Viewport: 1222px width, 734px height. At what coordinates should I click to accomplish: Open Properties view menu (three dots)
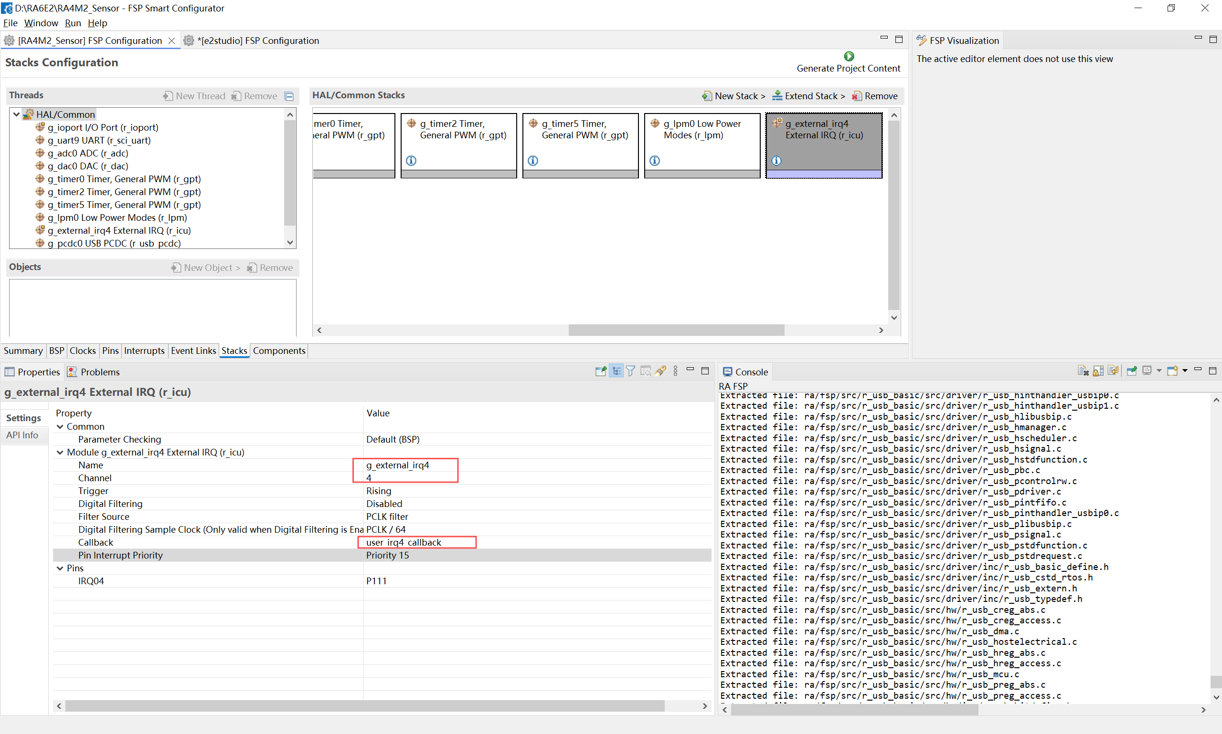click(x=675, y=371)
